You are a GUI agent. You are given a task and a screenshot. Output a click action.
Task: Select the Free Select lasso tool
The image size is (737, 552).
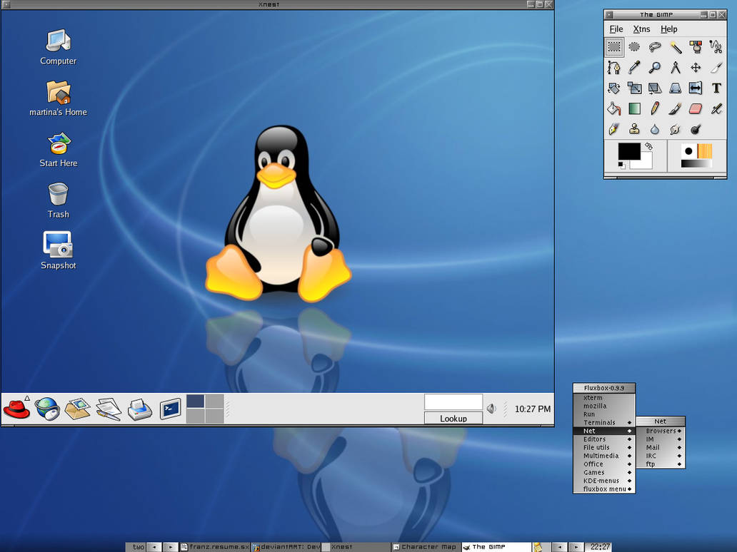pyautogui.click(x=655, y=47)
